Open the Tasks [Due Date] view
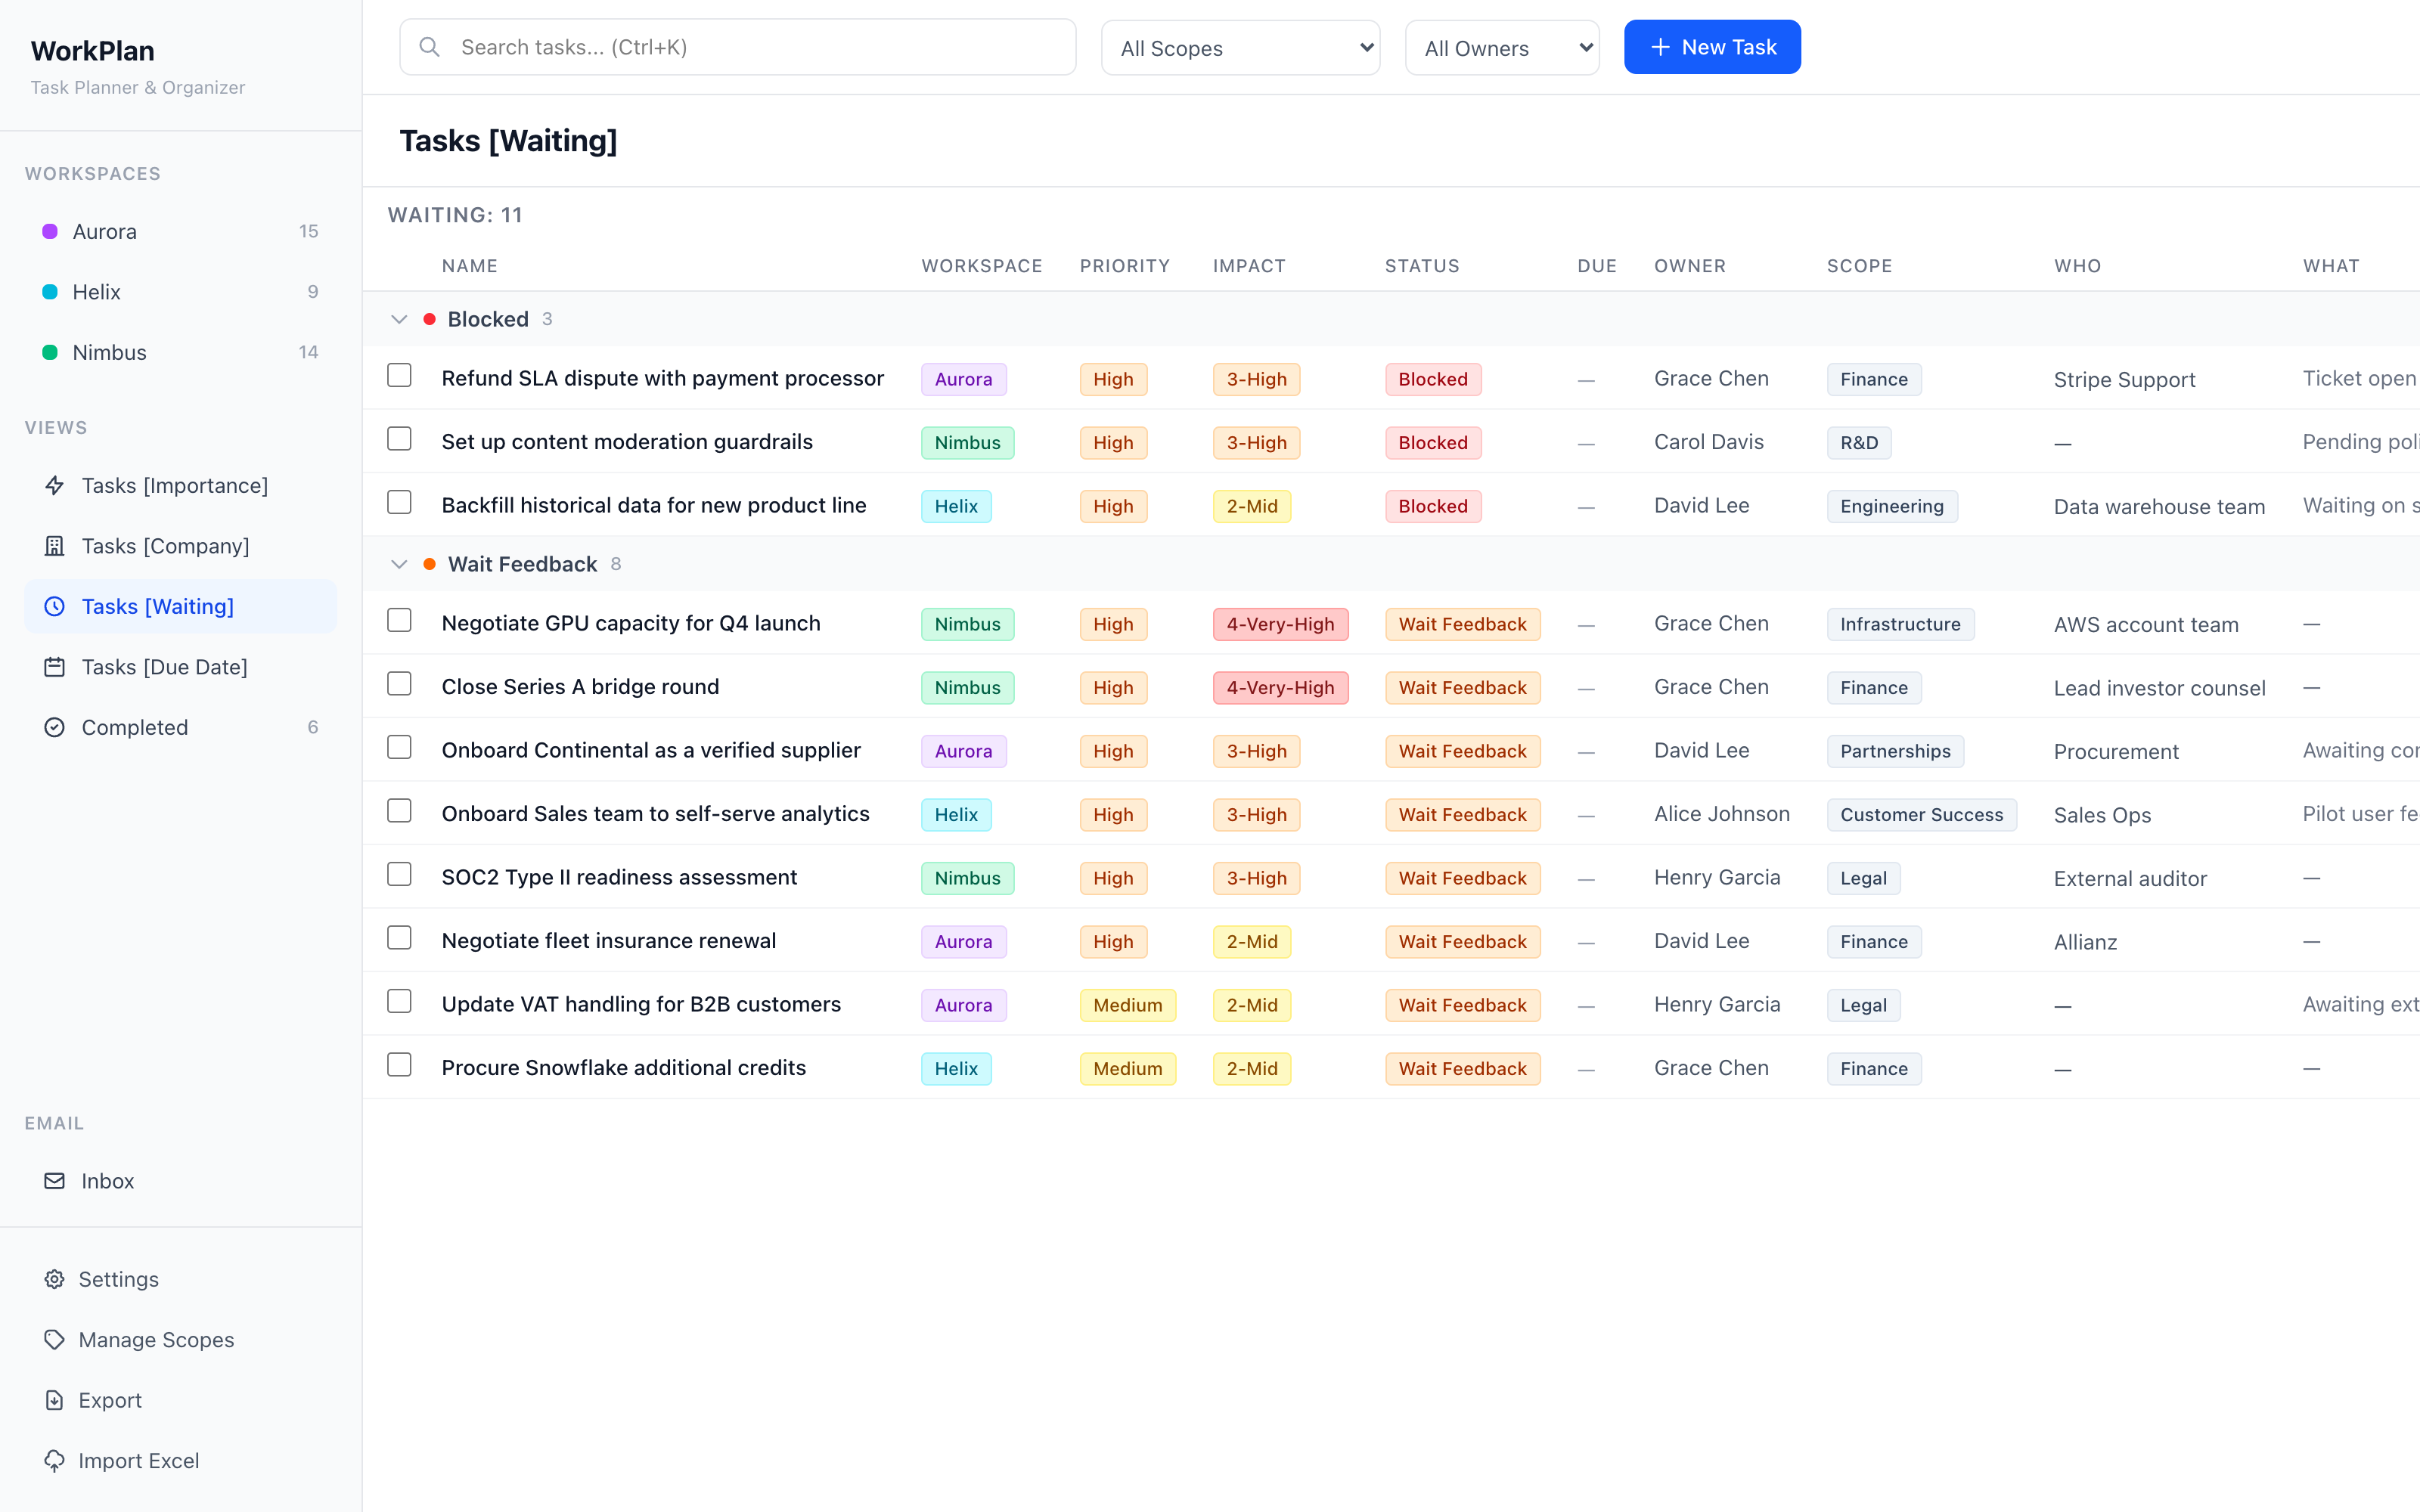This screenshot has width=2420, height=1512. (x=181, y=667)
